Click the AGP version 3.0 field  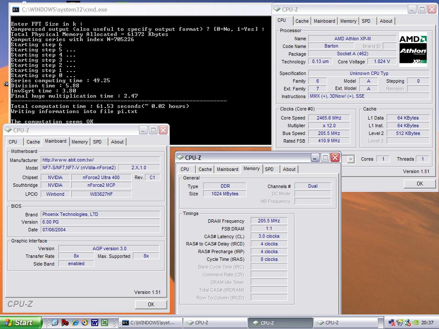[109, 248]
